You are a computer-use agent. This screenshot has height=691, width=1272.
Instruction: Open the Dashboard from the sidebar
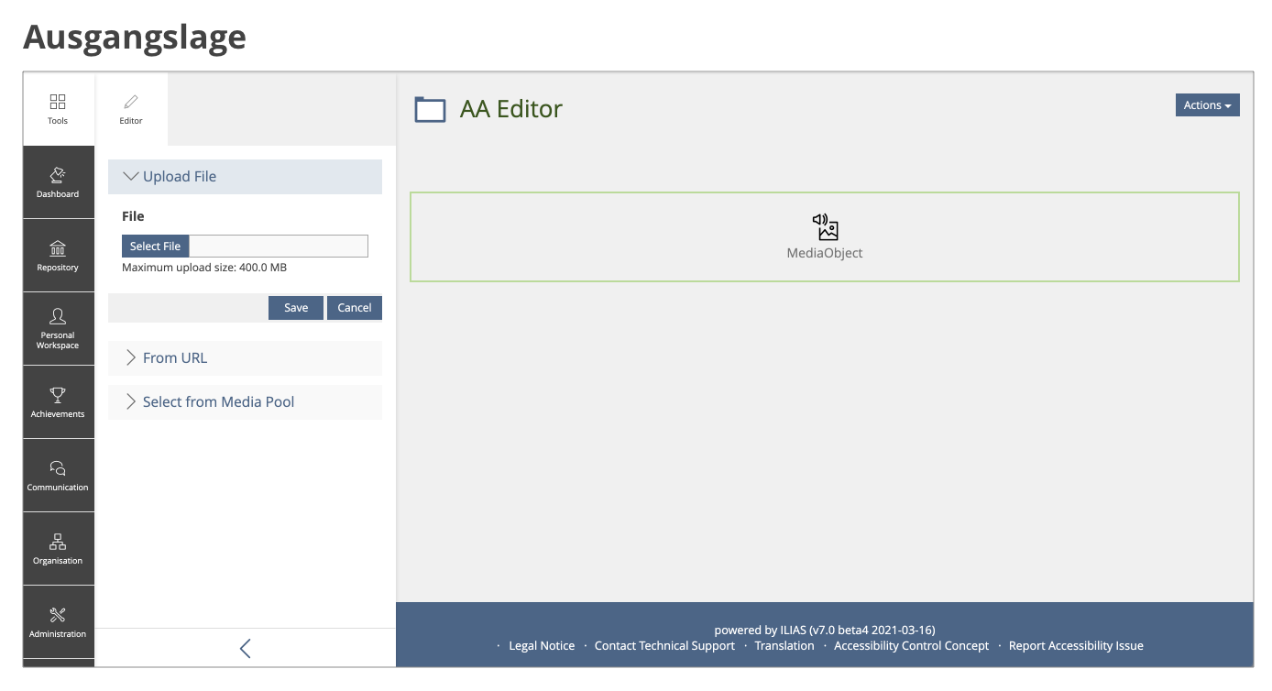[58, 182]
